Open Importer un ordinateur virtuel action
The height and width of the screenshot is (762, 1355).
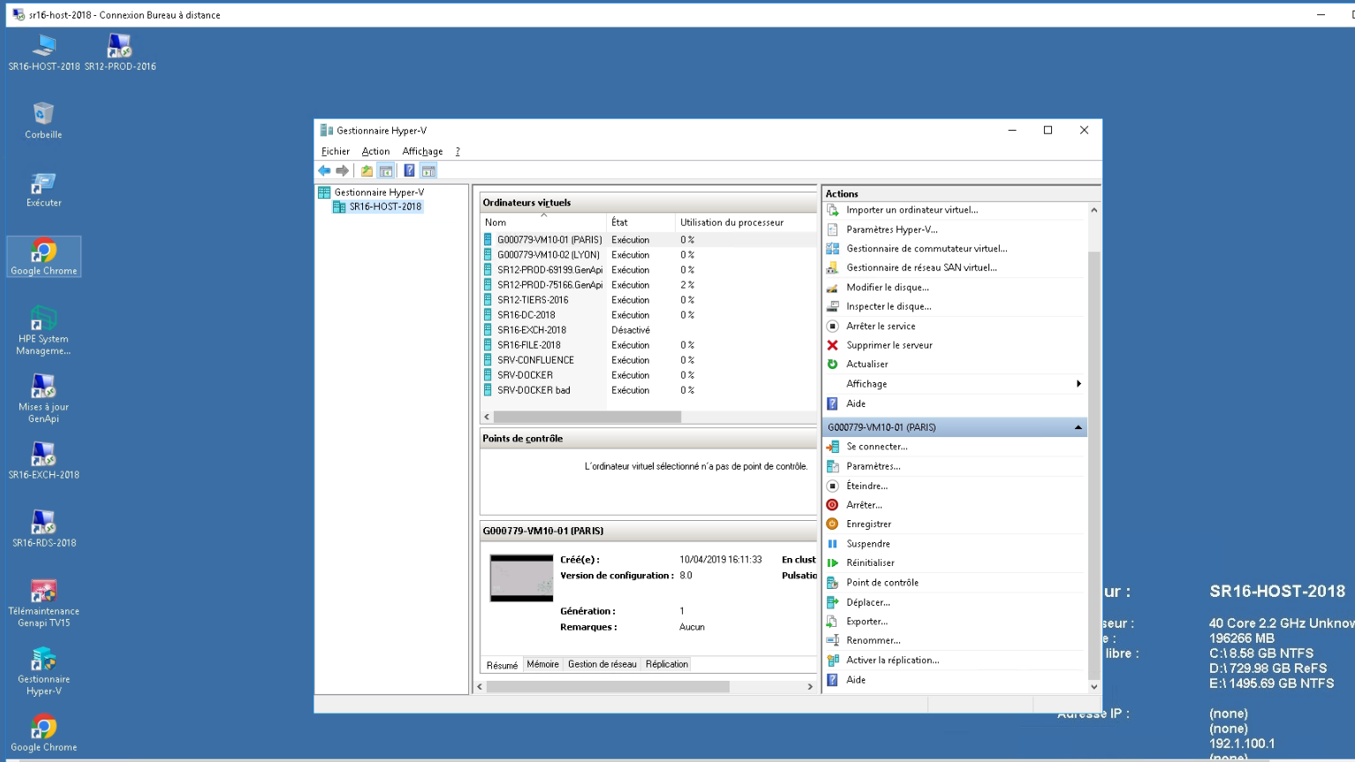[912, 210]
